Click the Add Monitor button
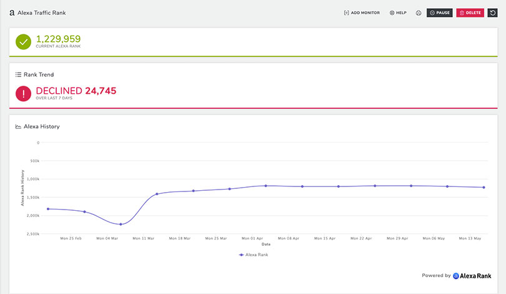 point(362,13)
